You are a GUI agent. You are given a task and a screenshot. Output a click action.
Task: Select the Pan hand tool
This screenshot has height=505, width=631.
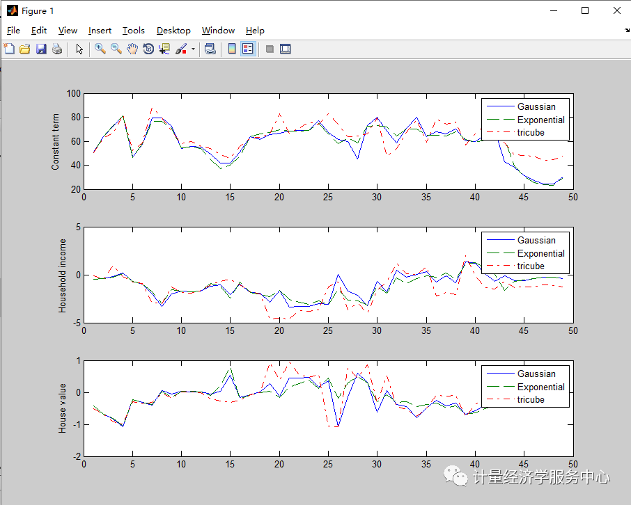[132, 49]
